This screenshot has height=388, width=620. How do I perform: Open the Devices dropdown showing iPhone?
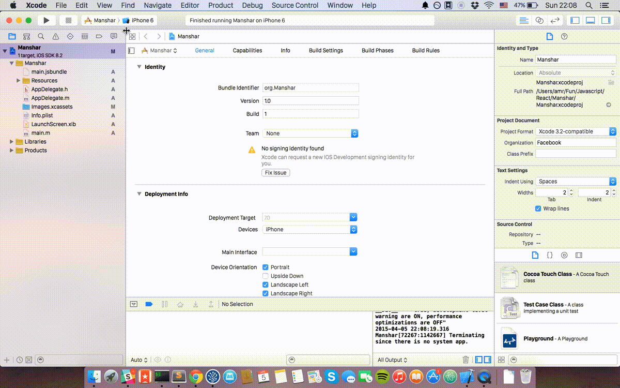tap(310, 230)
